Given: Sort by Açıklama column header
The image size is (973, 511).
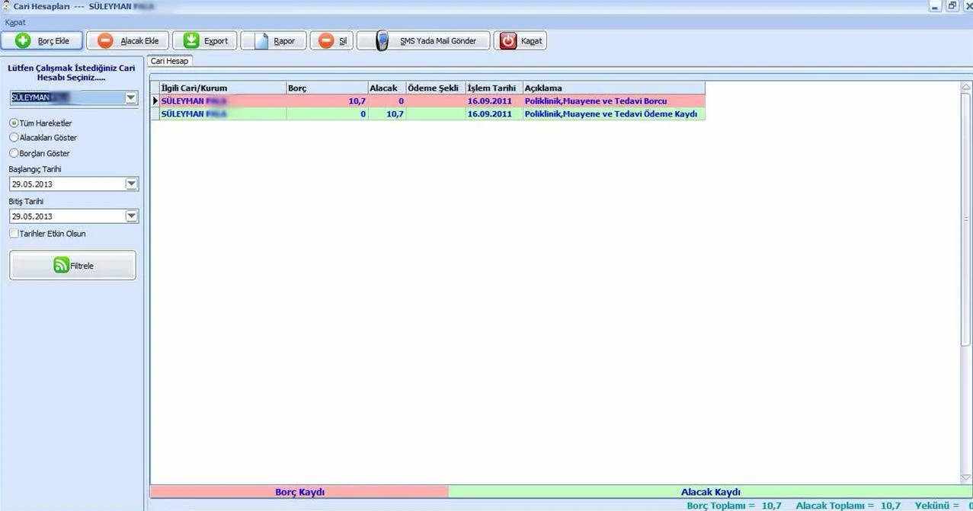Looking at the screenshot, I should pos(613,88).
